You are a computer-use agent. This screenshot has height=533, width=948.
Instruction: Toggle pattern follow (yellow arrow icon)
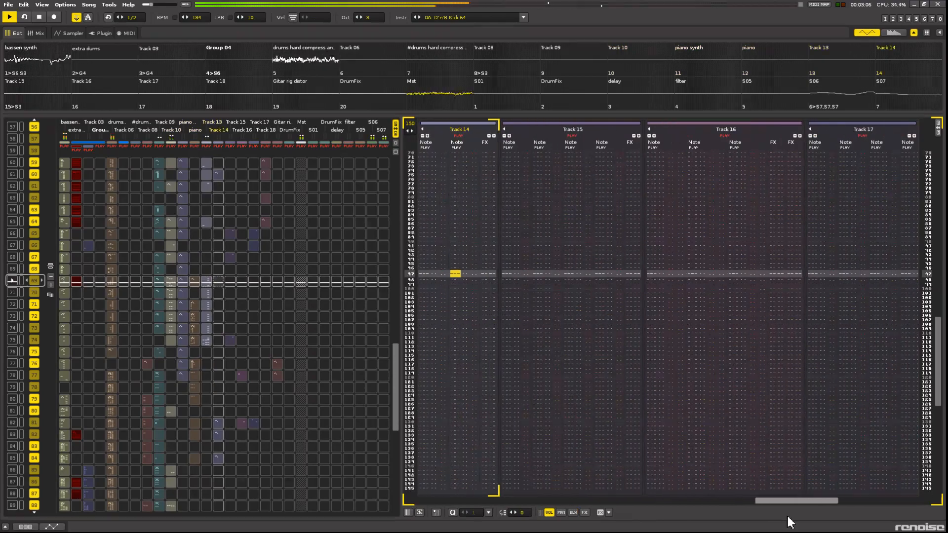pos(77,17)
